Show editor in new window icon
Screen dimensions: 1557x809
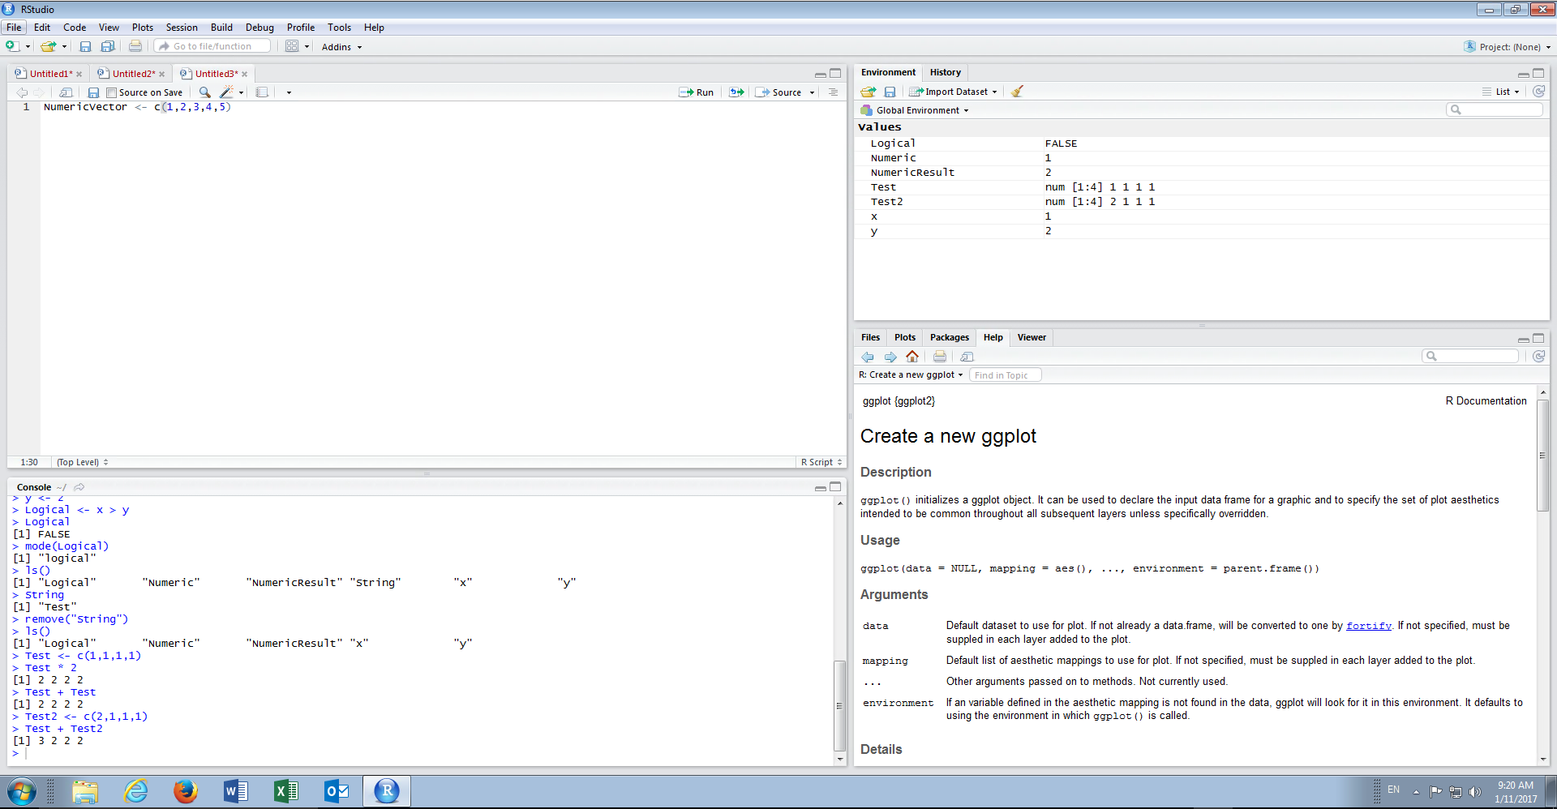[66, 92]
